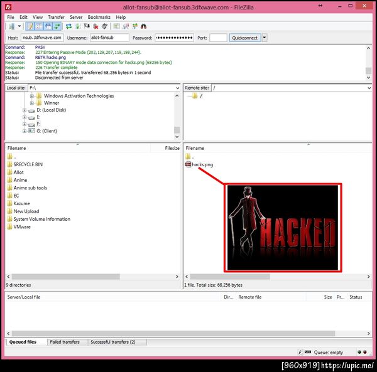The width and height of the screenshot is (377, 372).
Task: Click Queue: empty status indicator
Action: (328, 353)
